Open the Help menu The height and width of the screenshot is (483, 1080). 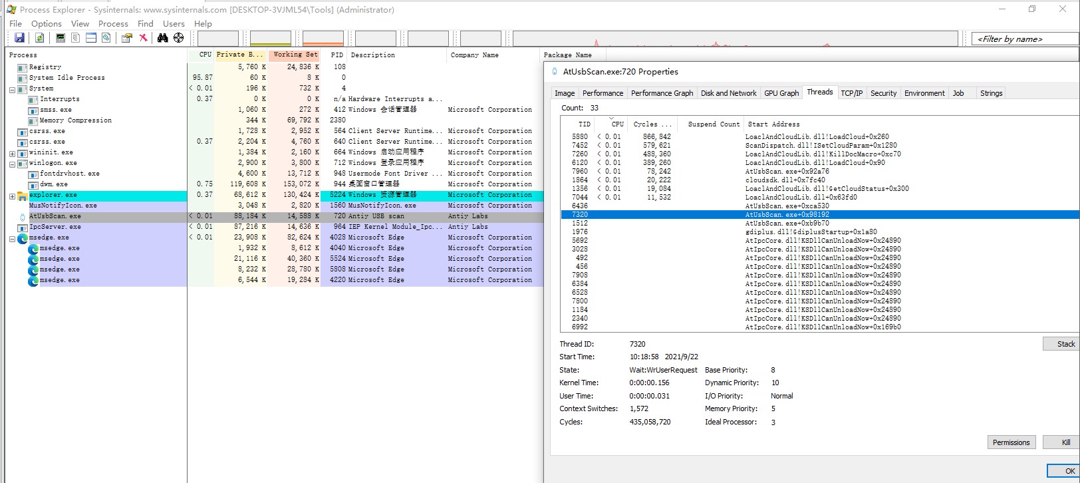tap(203, 23)
